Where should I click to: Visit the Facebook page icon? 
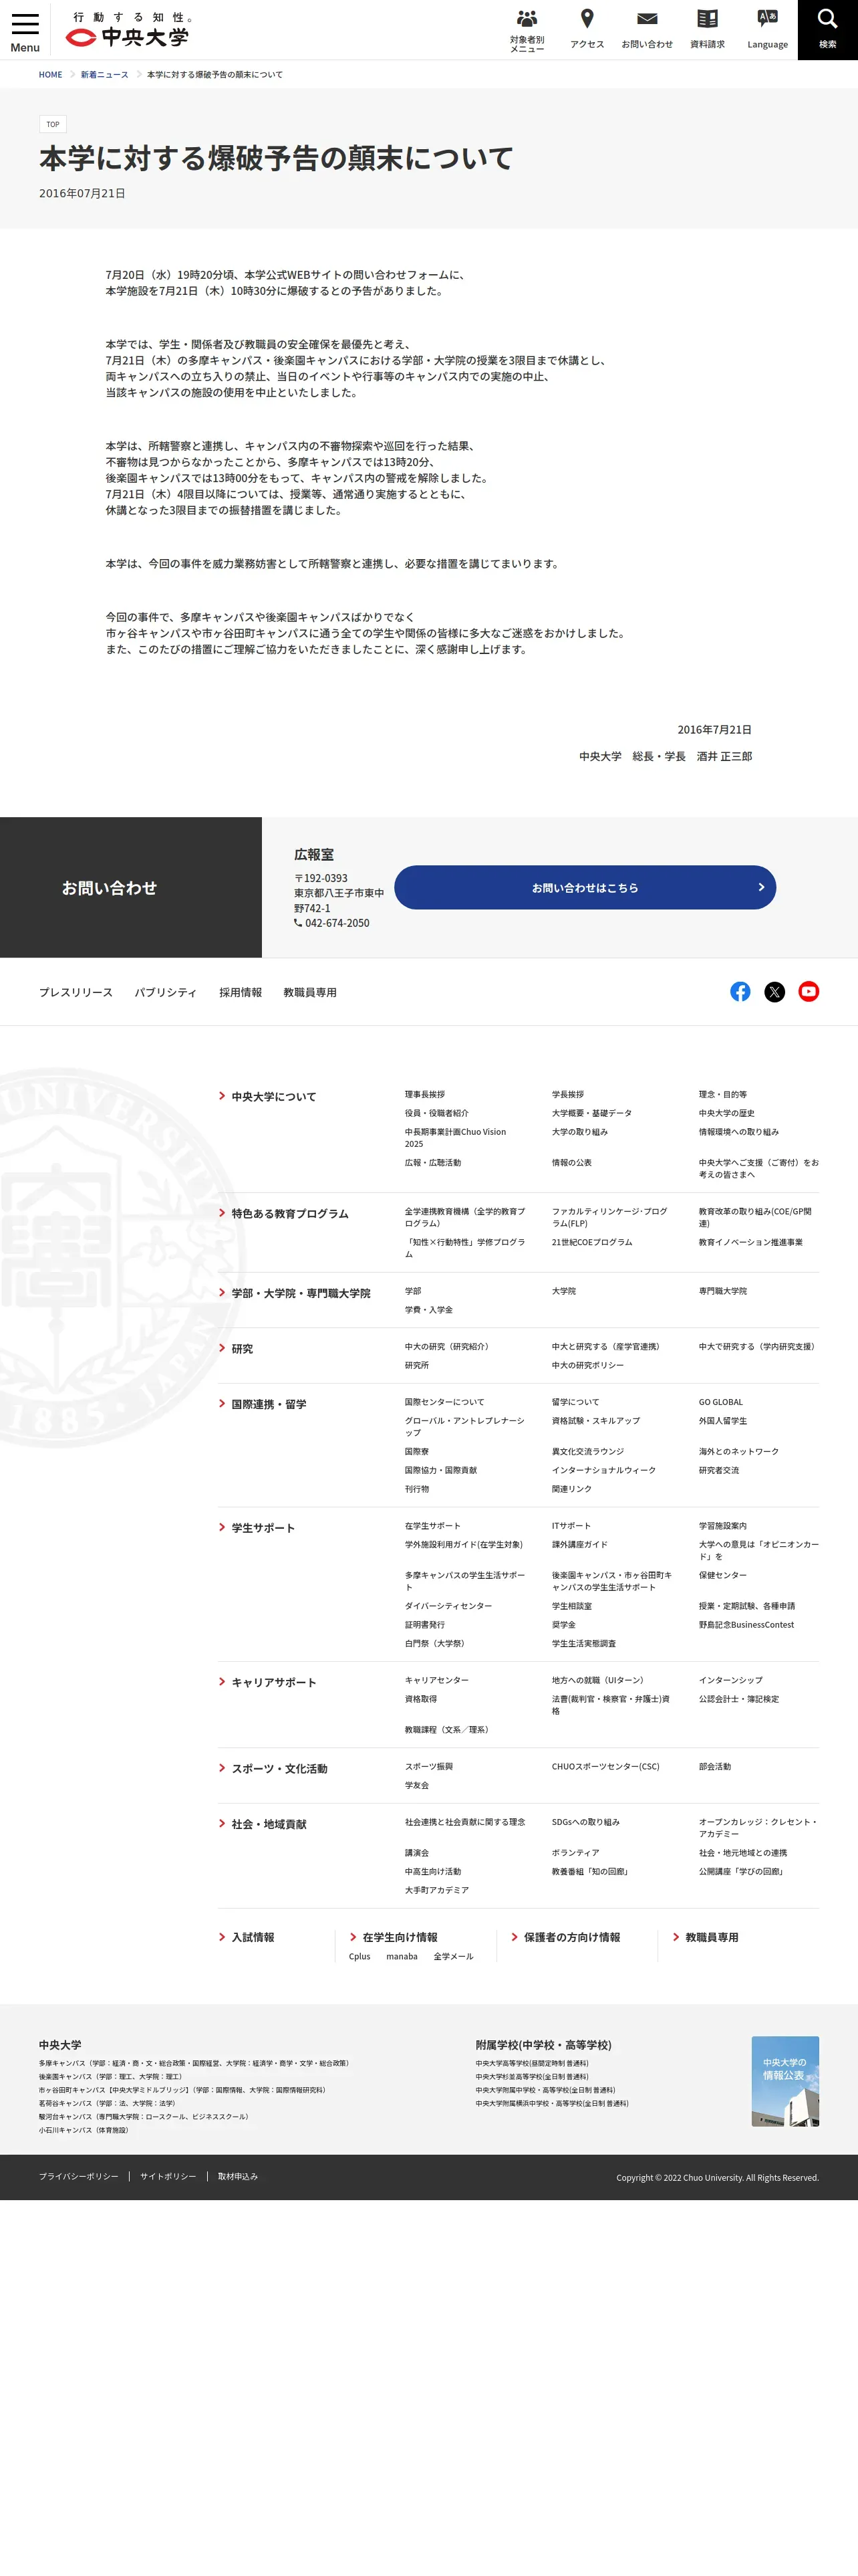coord(740,991)
